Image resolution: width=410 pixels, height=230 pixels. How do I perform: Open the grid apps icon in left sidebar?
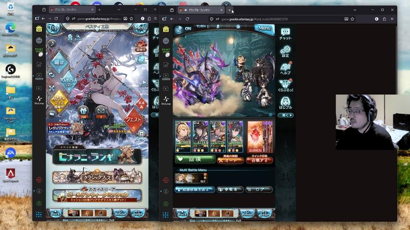pyautogui.click(x=39, y=215)
